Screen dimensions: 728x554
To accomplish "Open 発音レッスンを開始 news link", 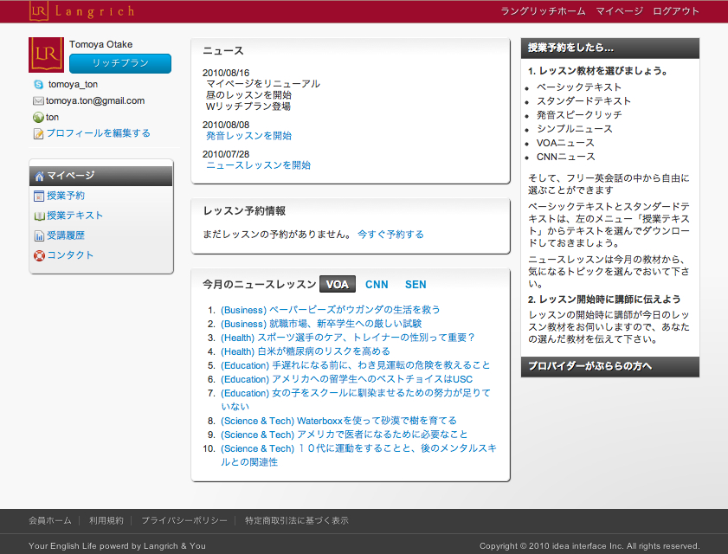I will point(248,136).
